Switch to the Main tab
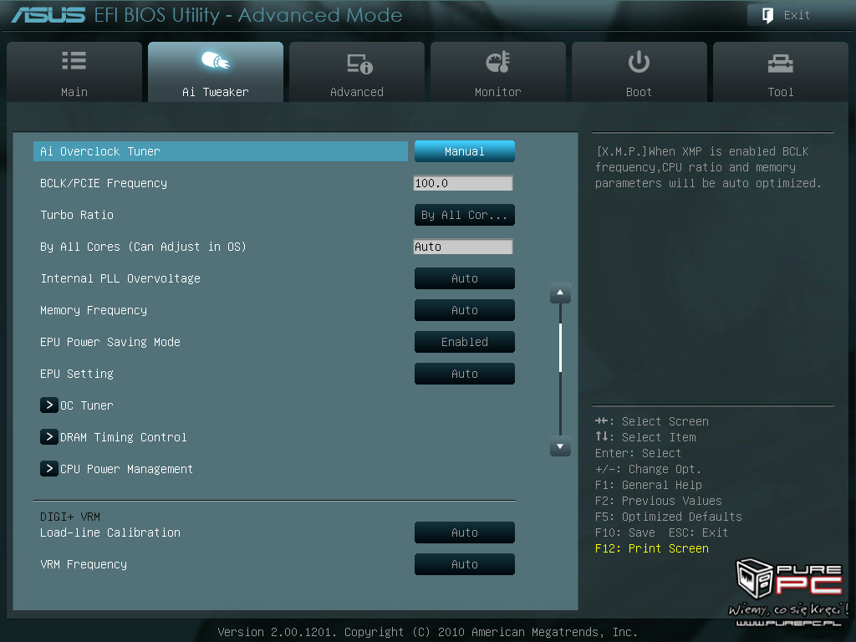Image resolution: width=856 pixels, height=642 pixels. click(74, 72)
